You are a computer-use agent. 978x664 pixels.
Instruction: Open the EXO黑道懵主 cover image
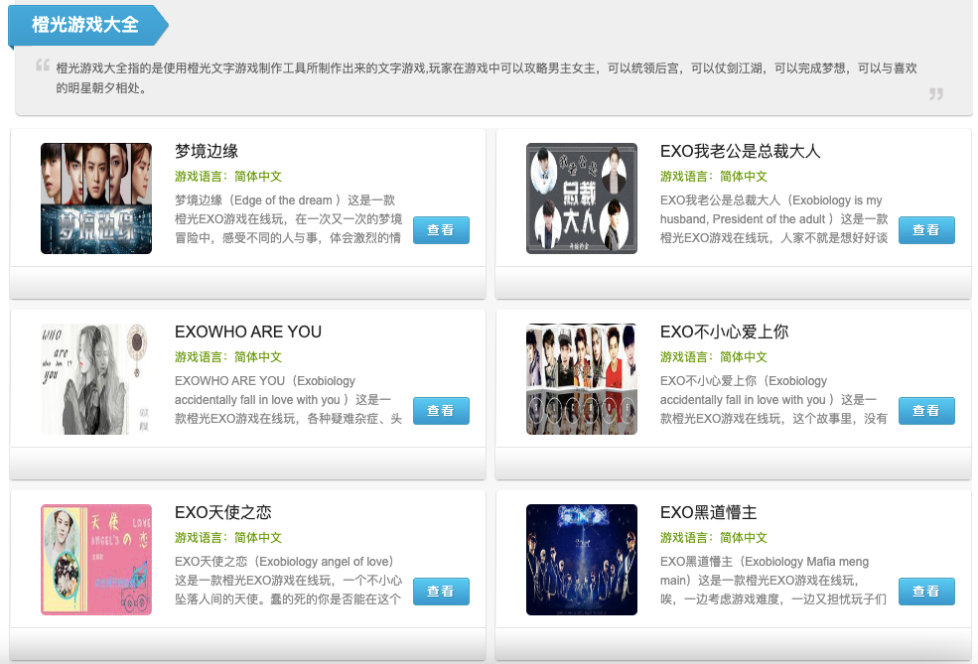[581, 560]
